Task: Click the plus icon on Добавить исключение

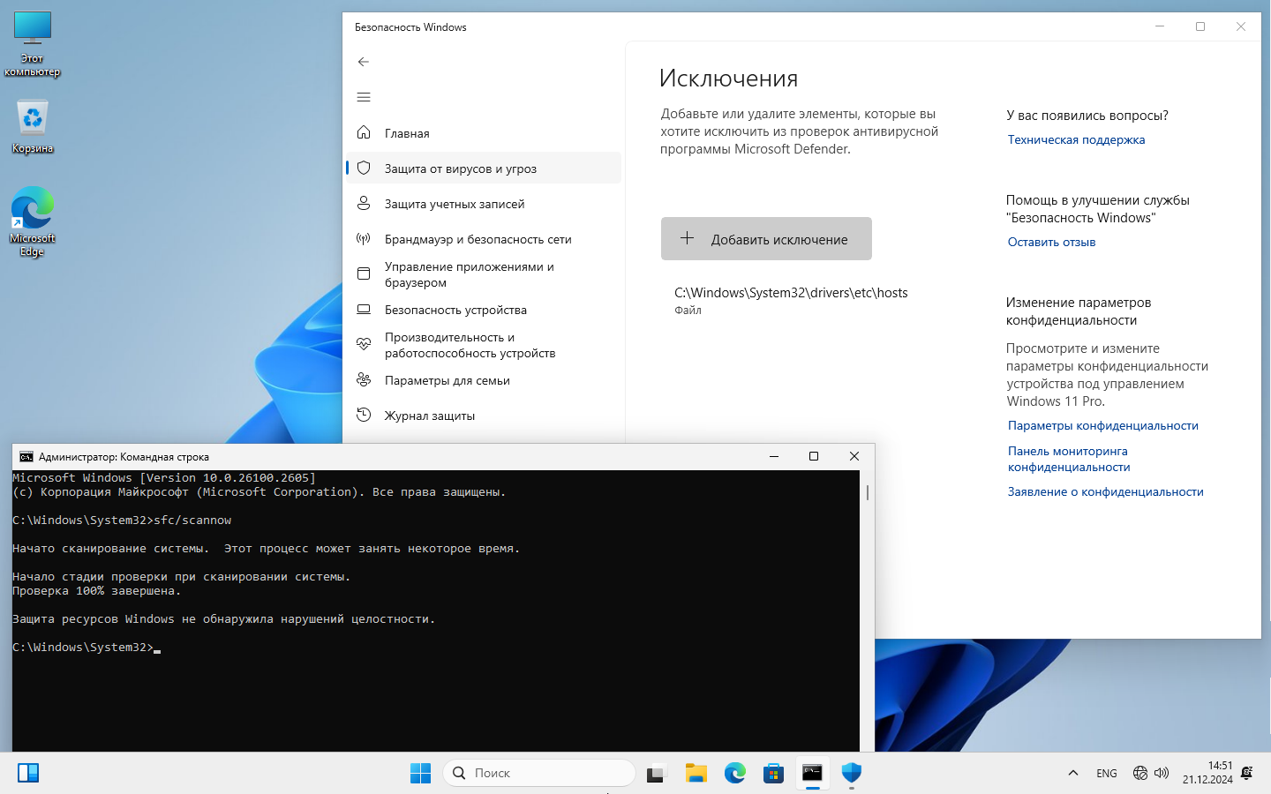Action: pyautogui.click(x=687, y=238)
